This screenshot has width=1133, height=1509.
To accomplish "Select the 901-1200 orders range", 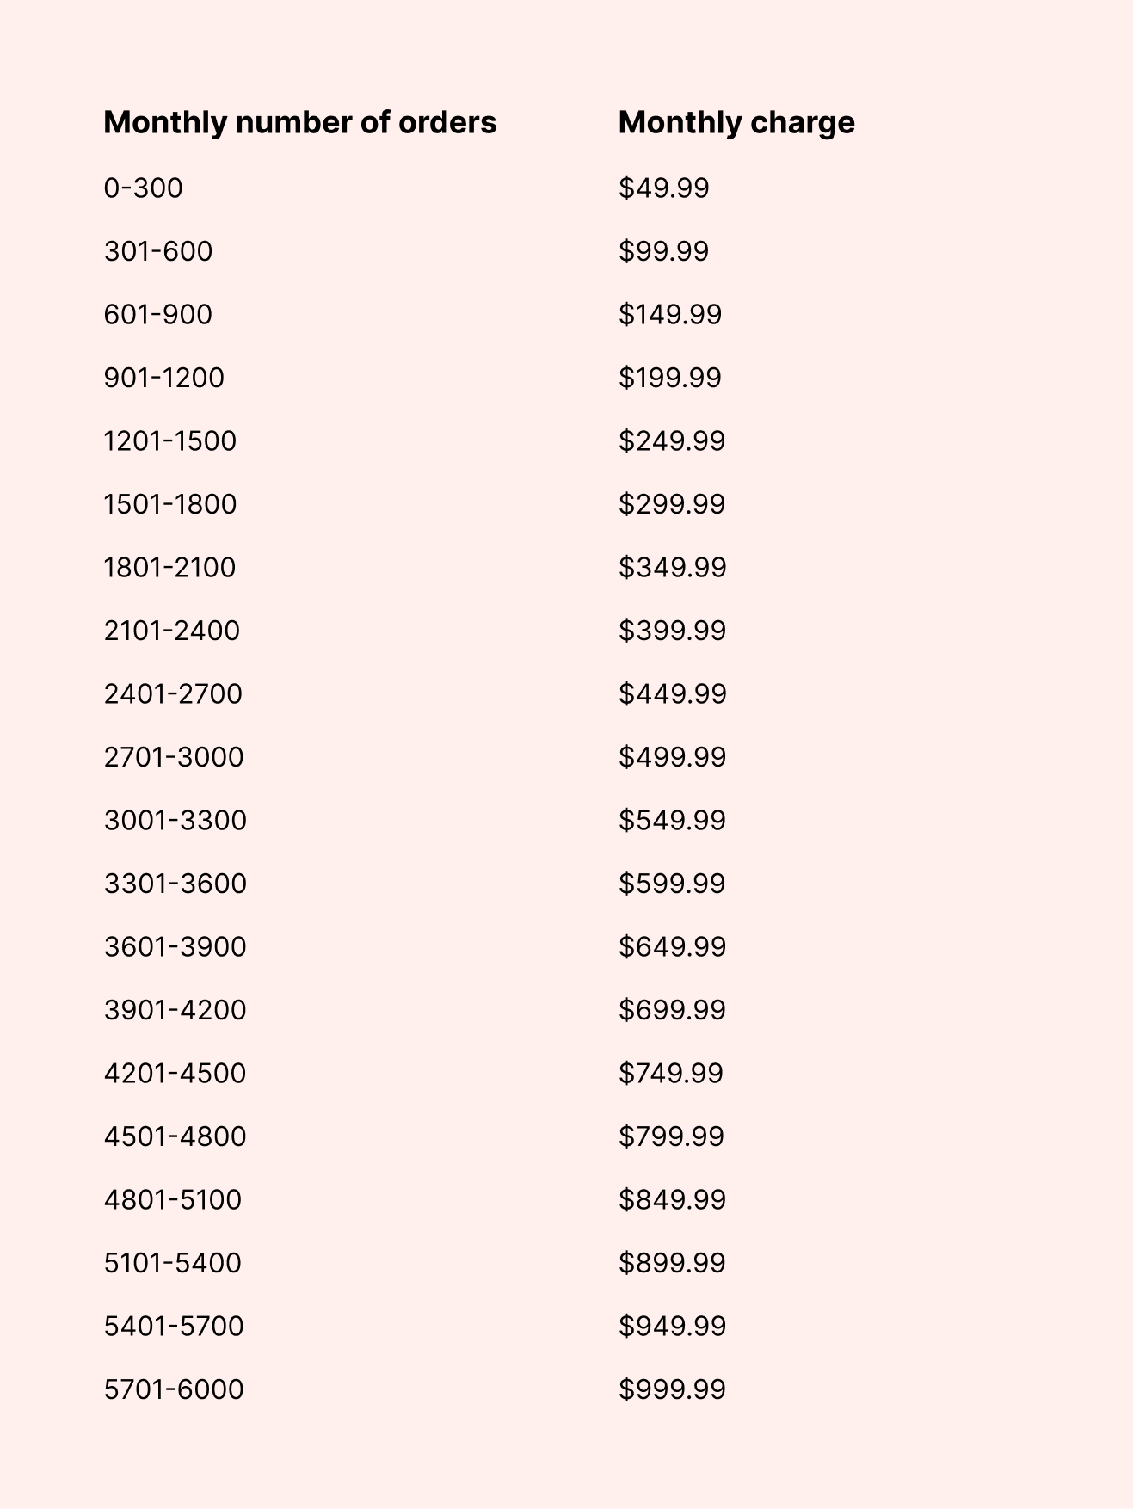I will coord(163,378).
